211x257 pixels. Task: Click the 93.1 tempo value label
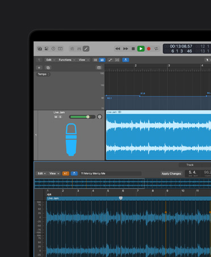[109, 98]
